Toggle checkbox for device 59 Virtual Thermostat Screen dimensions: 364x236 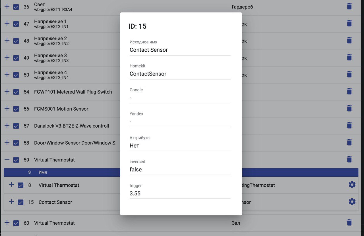tap(16, 160)
